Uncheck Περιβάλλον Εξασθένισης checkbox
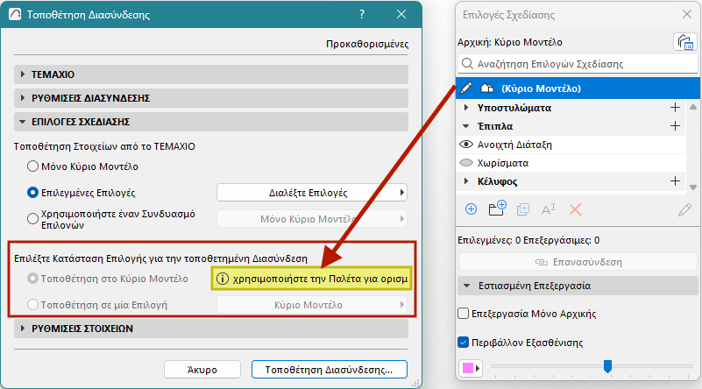Viewport: 702px width, 389px height. pyautogui.click(x=464, y=343)
